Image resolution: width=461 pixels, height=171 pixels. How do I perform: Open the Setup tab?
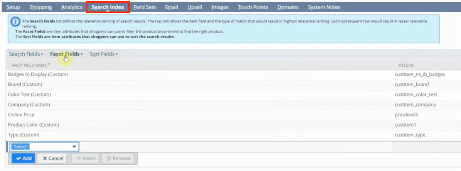point(13,7)
